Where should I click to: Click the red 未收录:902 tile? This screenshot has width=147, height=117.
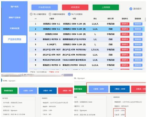click(x=66, y=91)
